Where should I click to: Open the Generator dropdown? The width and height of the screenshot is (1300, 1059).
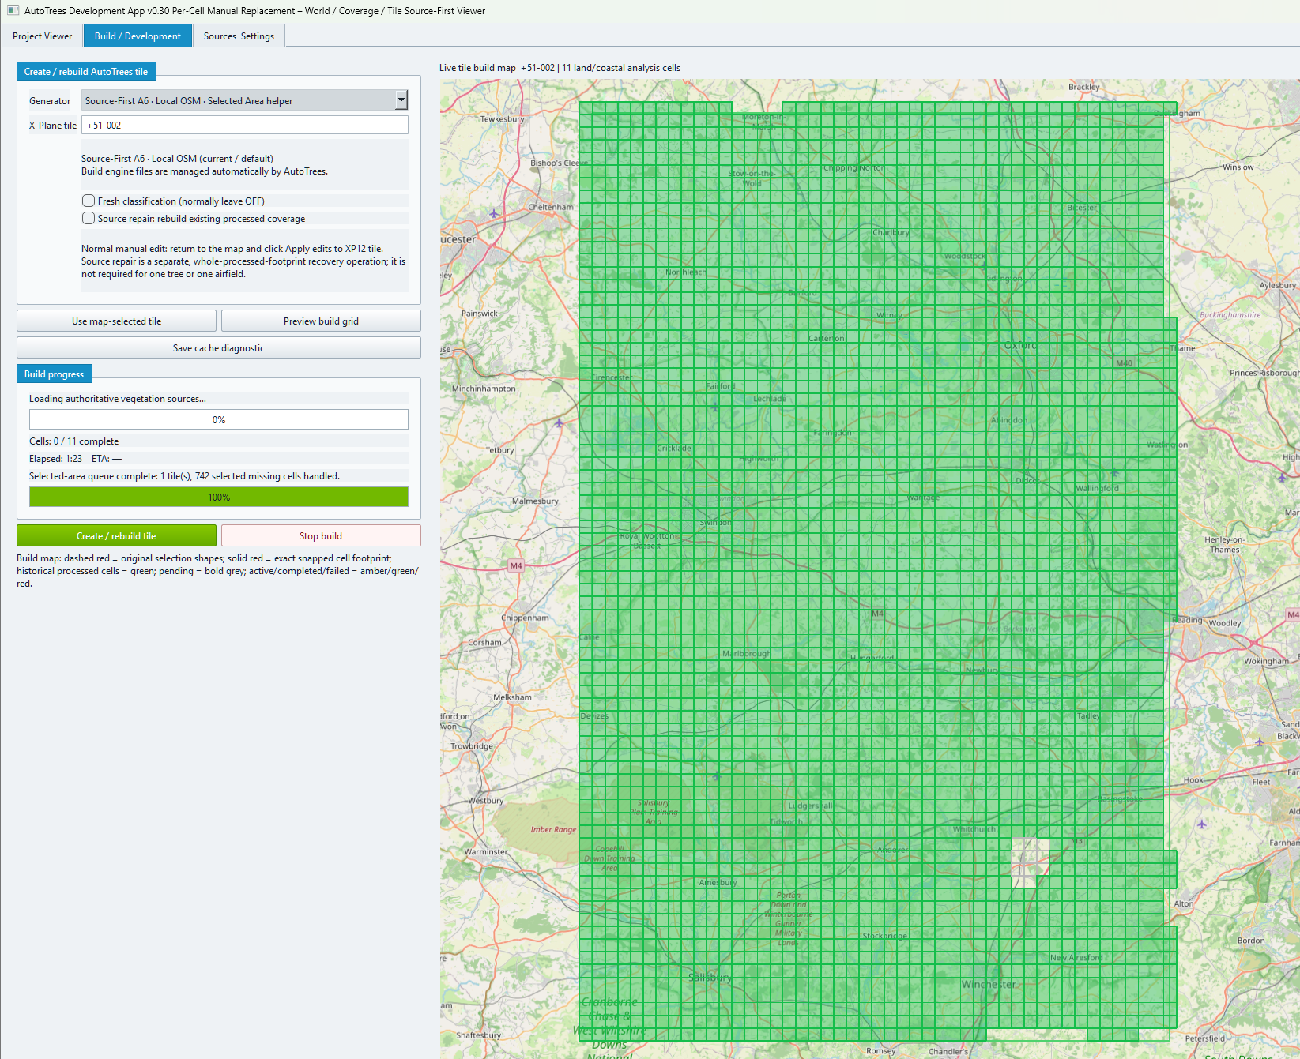point(401,100)
